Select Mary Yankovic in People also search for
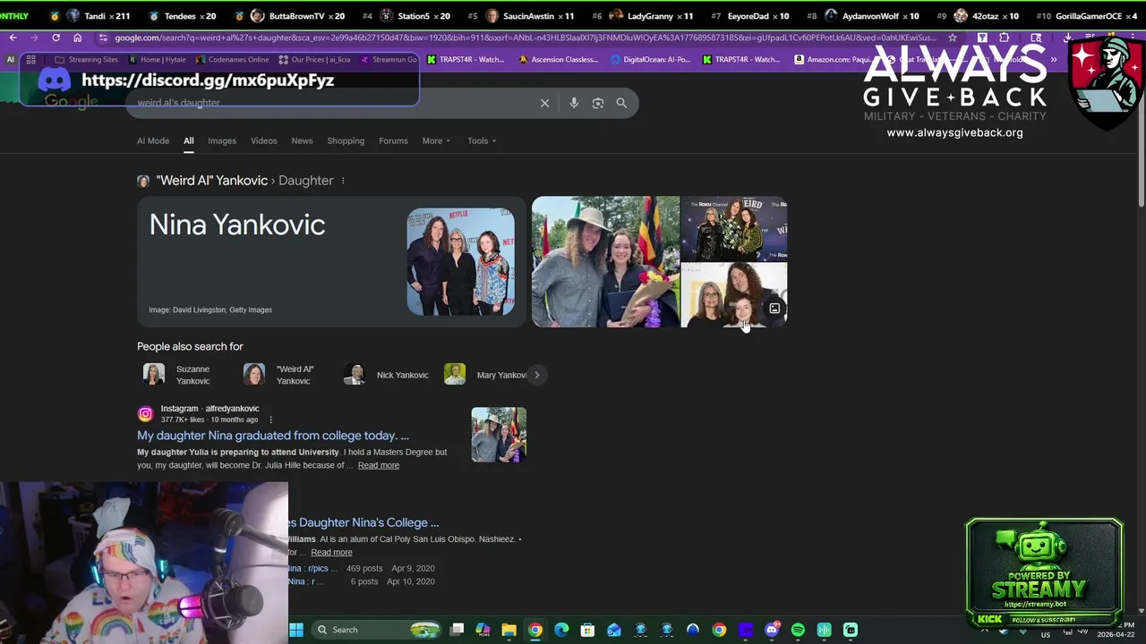 [484, 375]
